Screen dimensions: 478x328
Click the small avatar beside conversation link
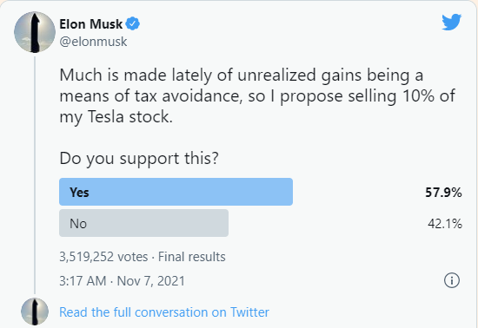(35, 312)
